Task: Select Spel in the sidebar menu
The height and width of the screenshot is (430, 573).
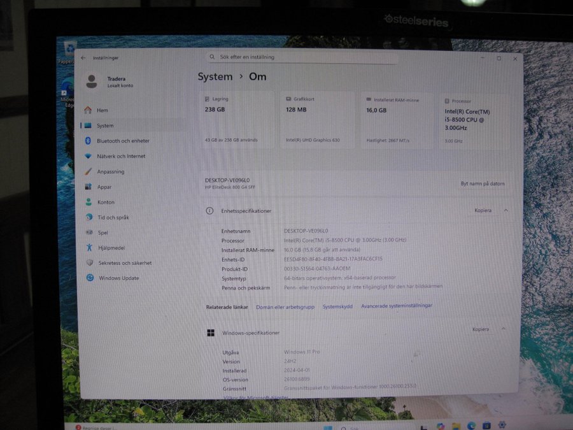Action: [x=103, y=233]
